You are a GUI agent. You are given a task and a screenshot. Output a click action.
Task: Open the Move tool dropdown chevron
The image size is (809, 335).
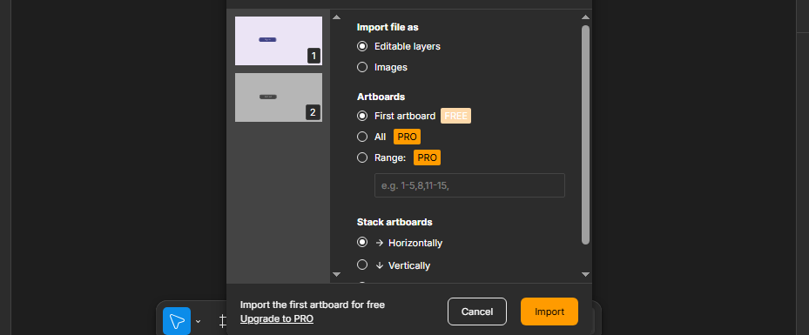[x=199, y=322]
